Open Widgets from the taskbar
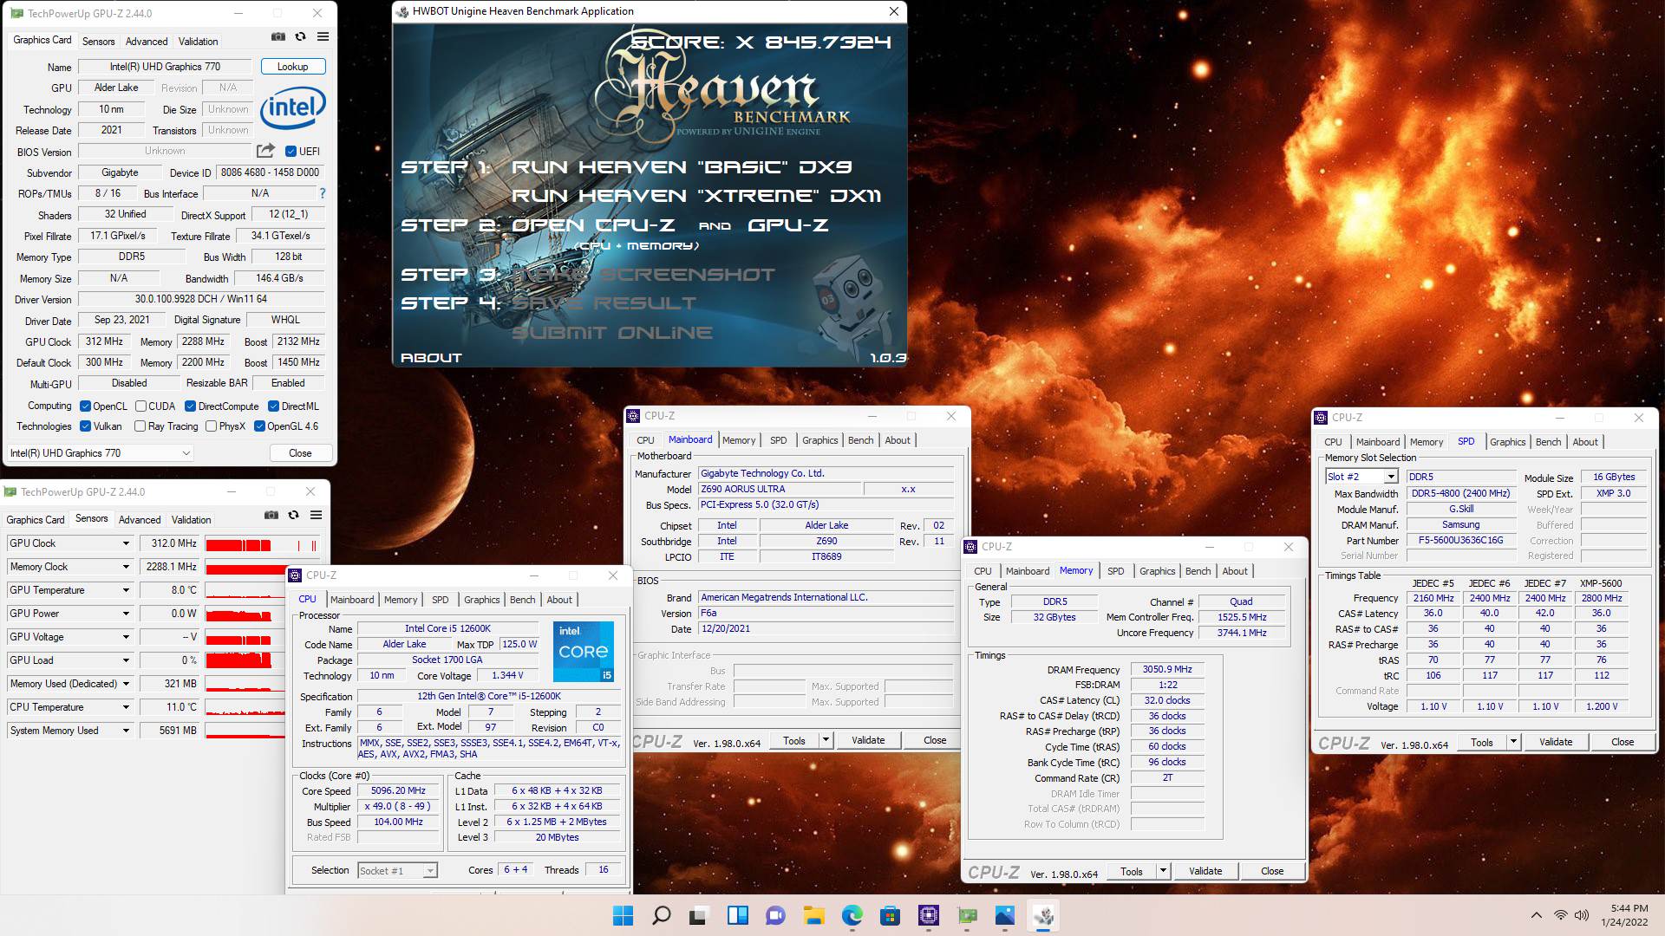The image size is (1665, 936). tap(737, 915)
